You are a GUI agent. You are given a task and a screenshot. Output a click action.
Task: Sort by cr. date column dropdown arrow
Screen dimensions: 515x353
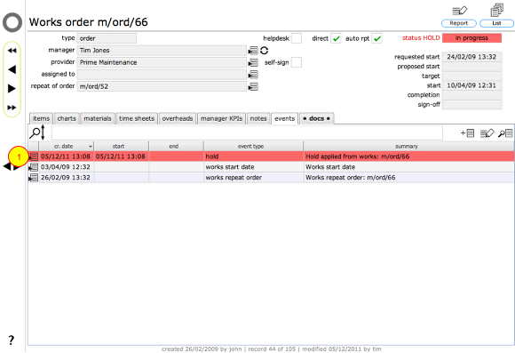tap(91, 147)
